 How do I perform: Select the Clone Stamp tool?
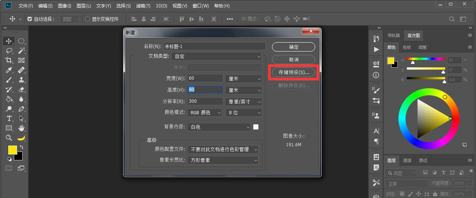(x=21, y=80)
